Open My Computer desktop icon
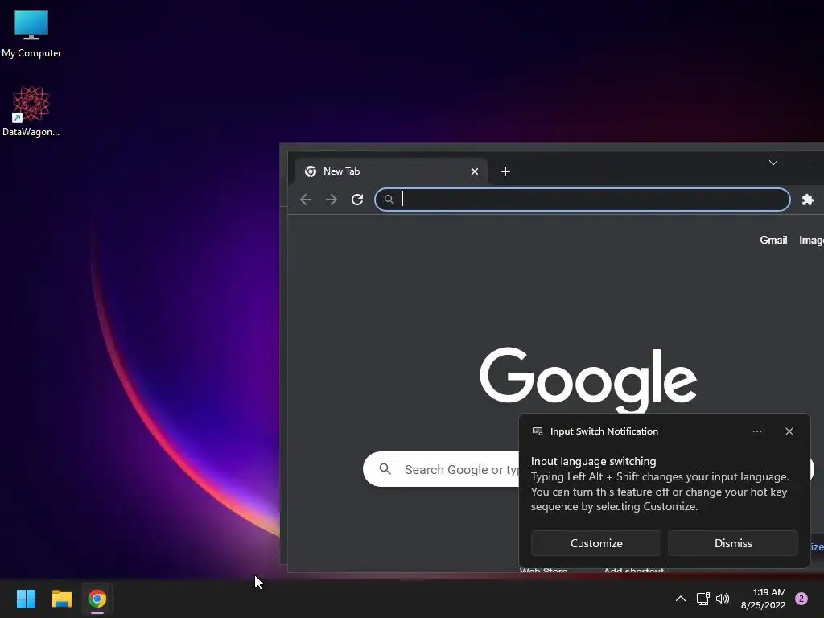Image resolution: width=824 pixels, height=618 pixels. (x=31, y=33)
